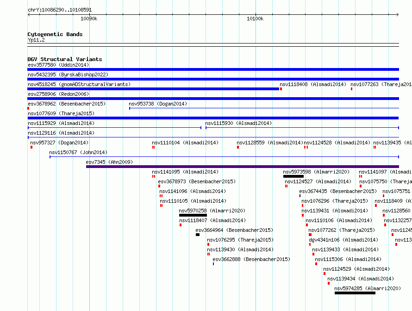Click red marker under nsv1110105
The height and width of the screenshot is (311, 412).
(162, 205)
